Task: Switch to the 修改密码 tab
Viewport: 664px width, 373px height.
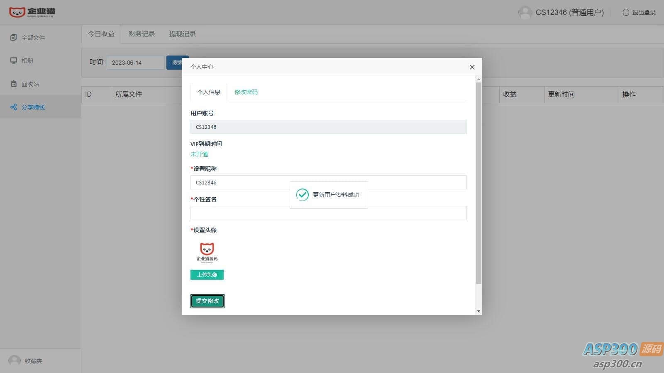Action: (x=246, y=92)
